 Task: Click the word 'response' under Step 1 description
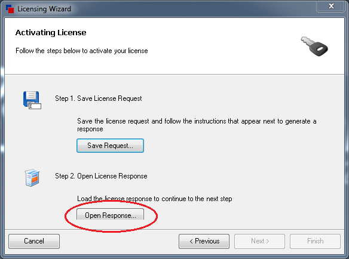tap(90, 129)
